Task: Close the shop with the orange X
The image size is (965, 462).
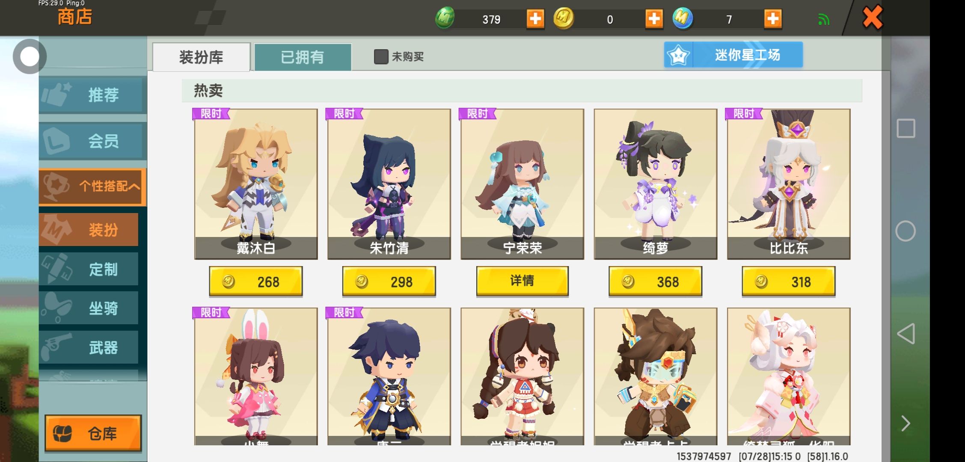Action: [x=872, y=18]
